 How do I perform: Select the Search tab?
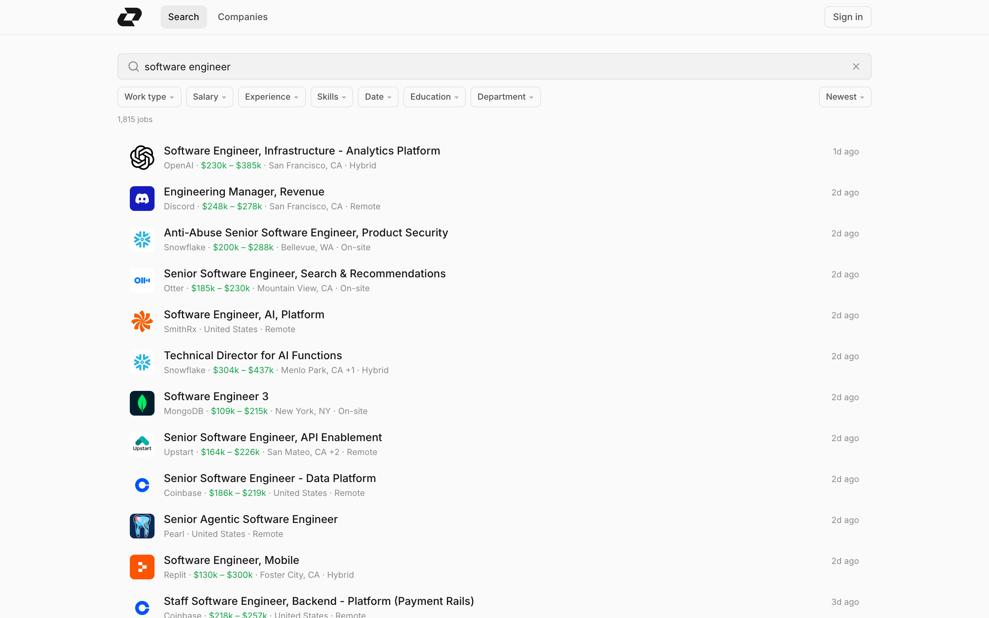(x=184, y=17)
